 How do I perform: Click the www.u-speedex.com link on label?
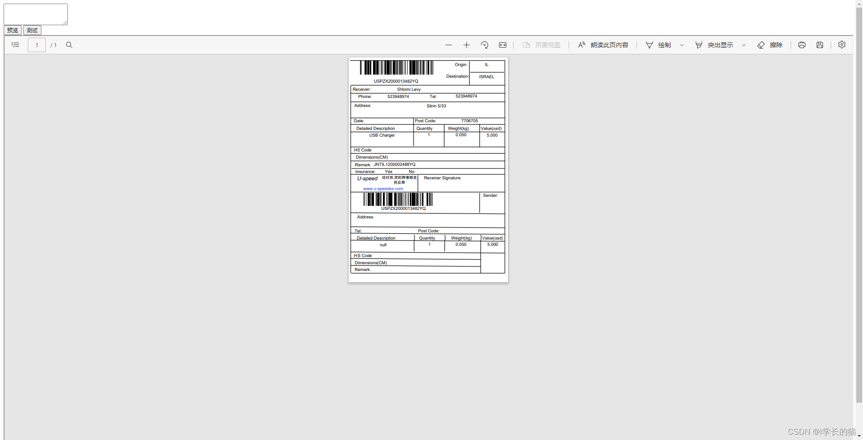coord(383,189)
